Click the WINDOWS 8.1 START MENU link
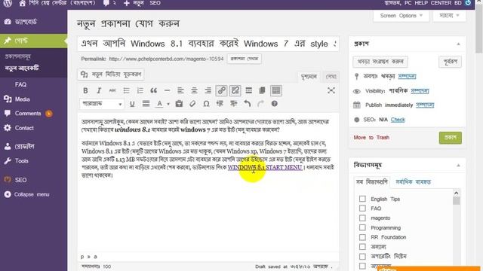The image size is (483, 271). 265,167
